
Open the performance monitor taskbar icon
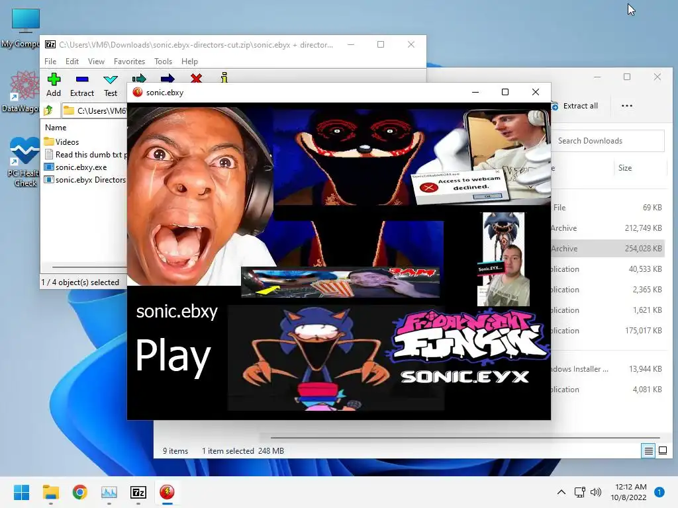click(109, 492)
